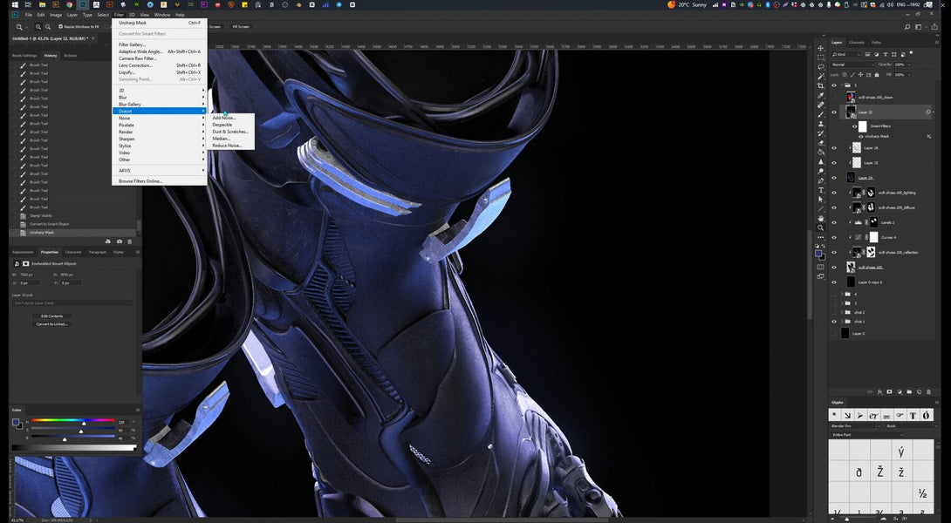Click the zoom out magnifier in options bar
Image resolution: width=951 pixels, height=523 pixels.
[x=47, y=27]
